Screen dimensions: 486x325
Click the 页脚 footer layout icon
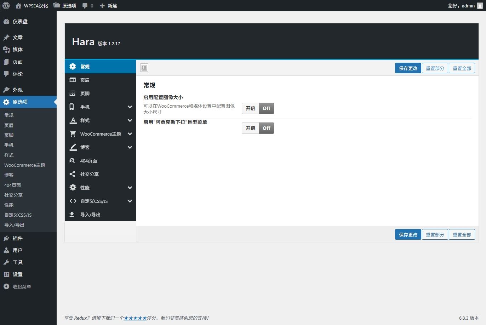tap(73, 93)
